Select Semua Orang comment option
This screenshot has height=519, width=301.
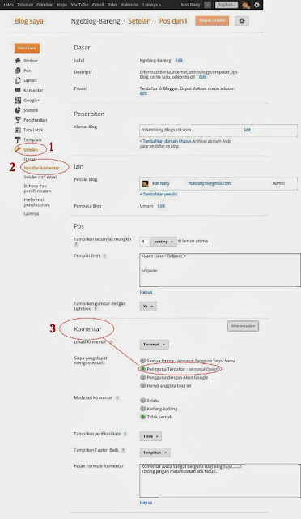tap(142, 360)
